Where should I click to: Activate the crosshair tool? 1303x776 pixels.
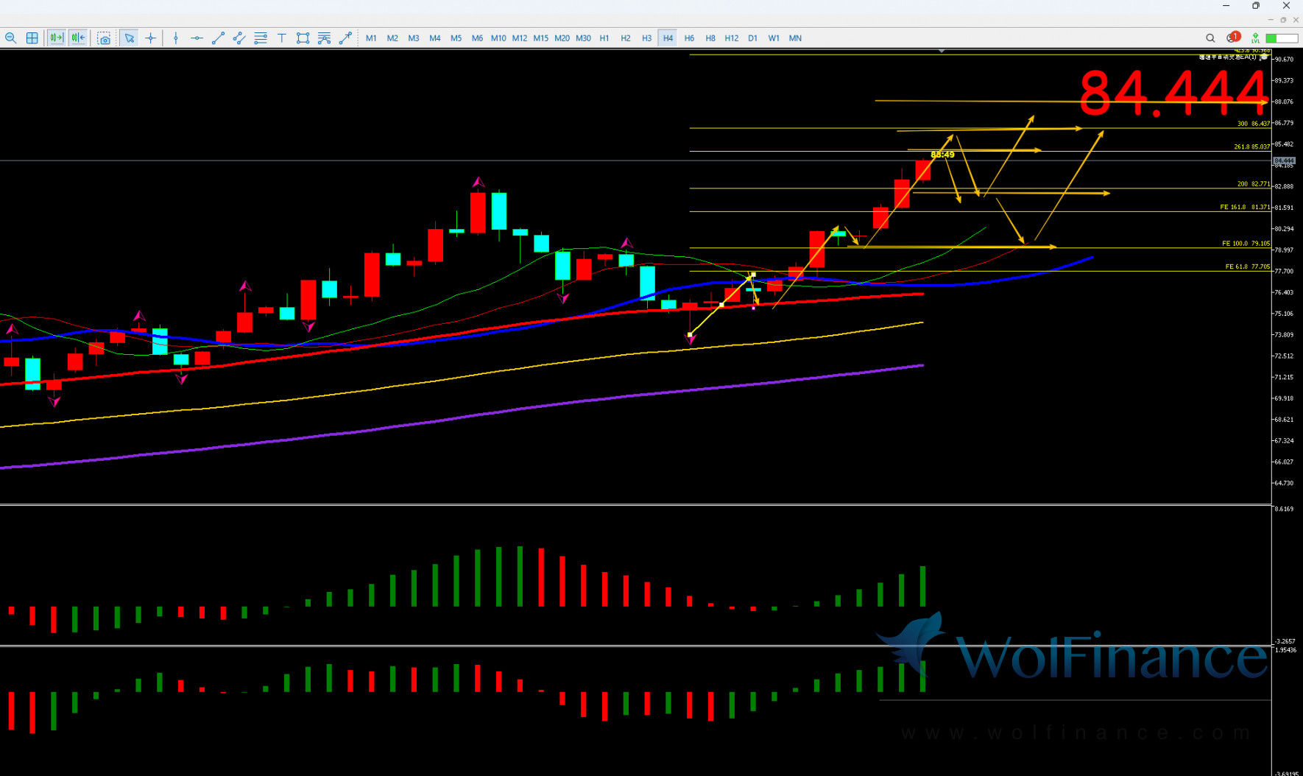click(151, 38)
